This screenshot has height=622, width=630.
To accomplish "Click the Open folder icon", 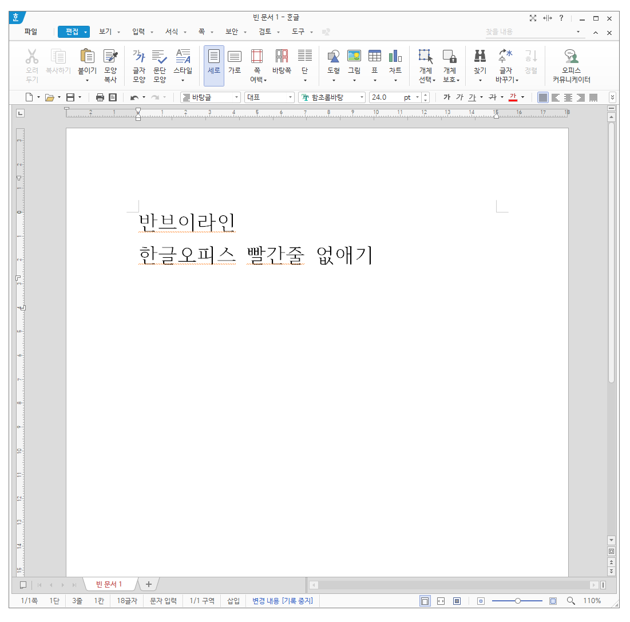I will point(49,97).
